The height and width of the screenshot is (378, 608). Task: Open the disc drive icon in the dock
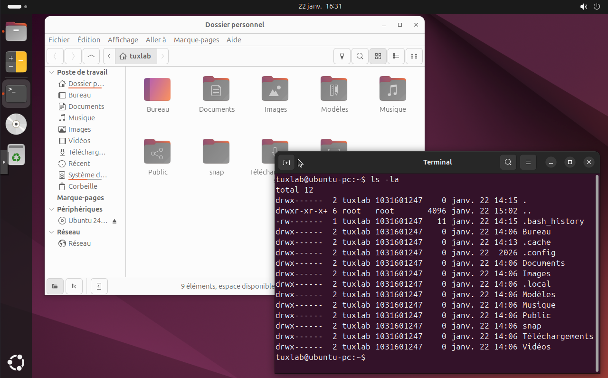(x=16, y=124)
